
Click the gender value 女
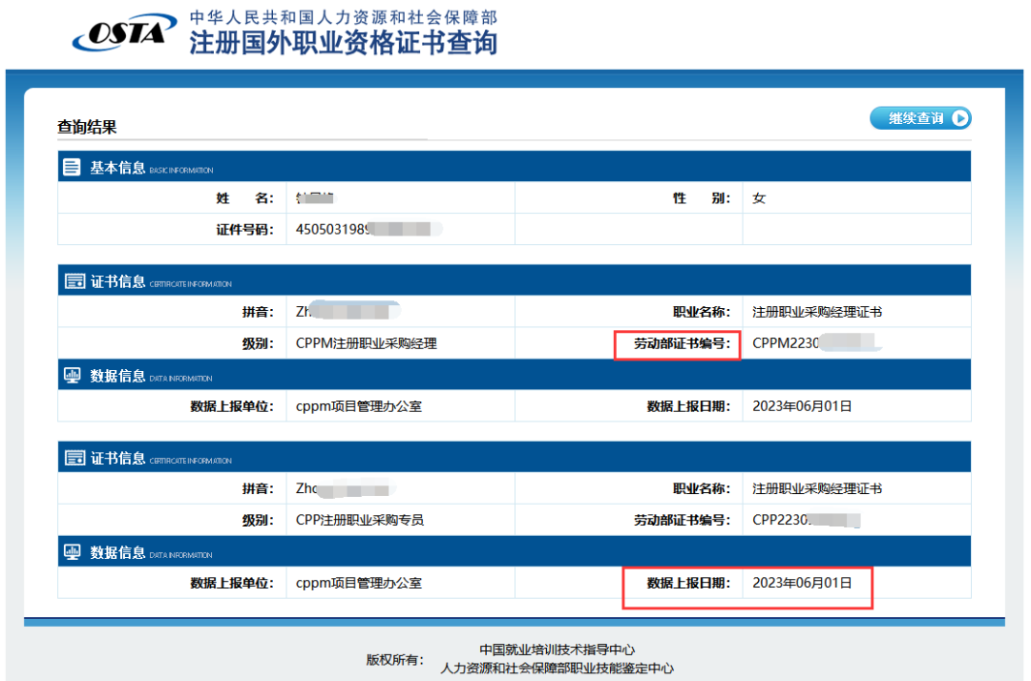click(759, 198)
